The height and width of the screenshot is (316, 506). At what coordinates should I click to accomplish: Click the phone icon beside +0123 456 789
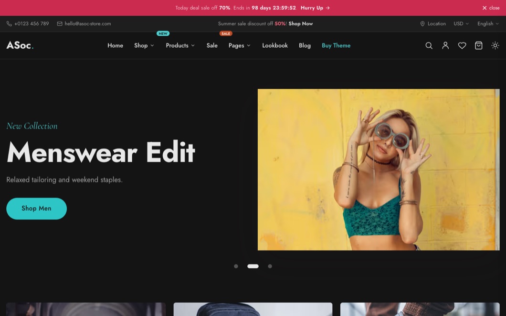pyautogui.click(x=9, y=23)
